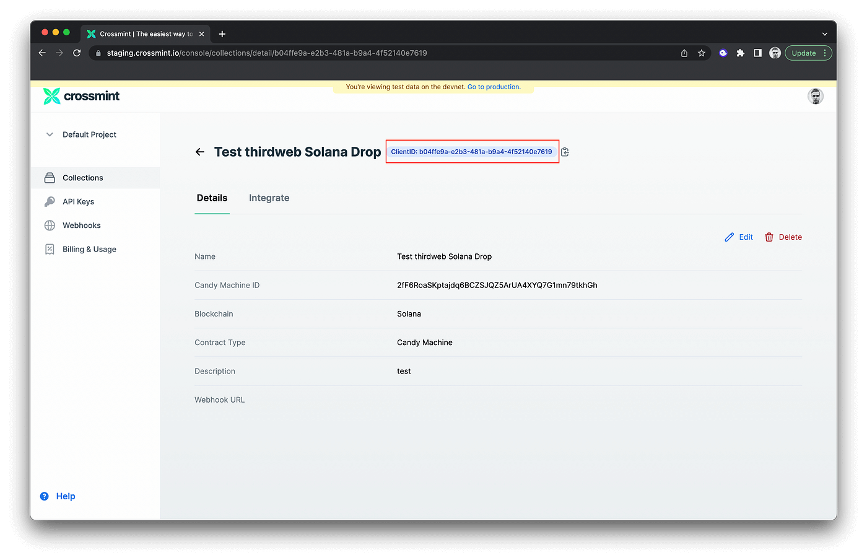Click the share page icon in the address bar

[x=684, y=53]
